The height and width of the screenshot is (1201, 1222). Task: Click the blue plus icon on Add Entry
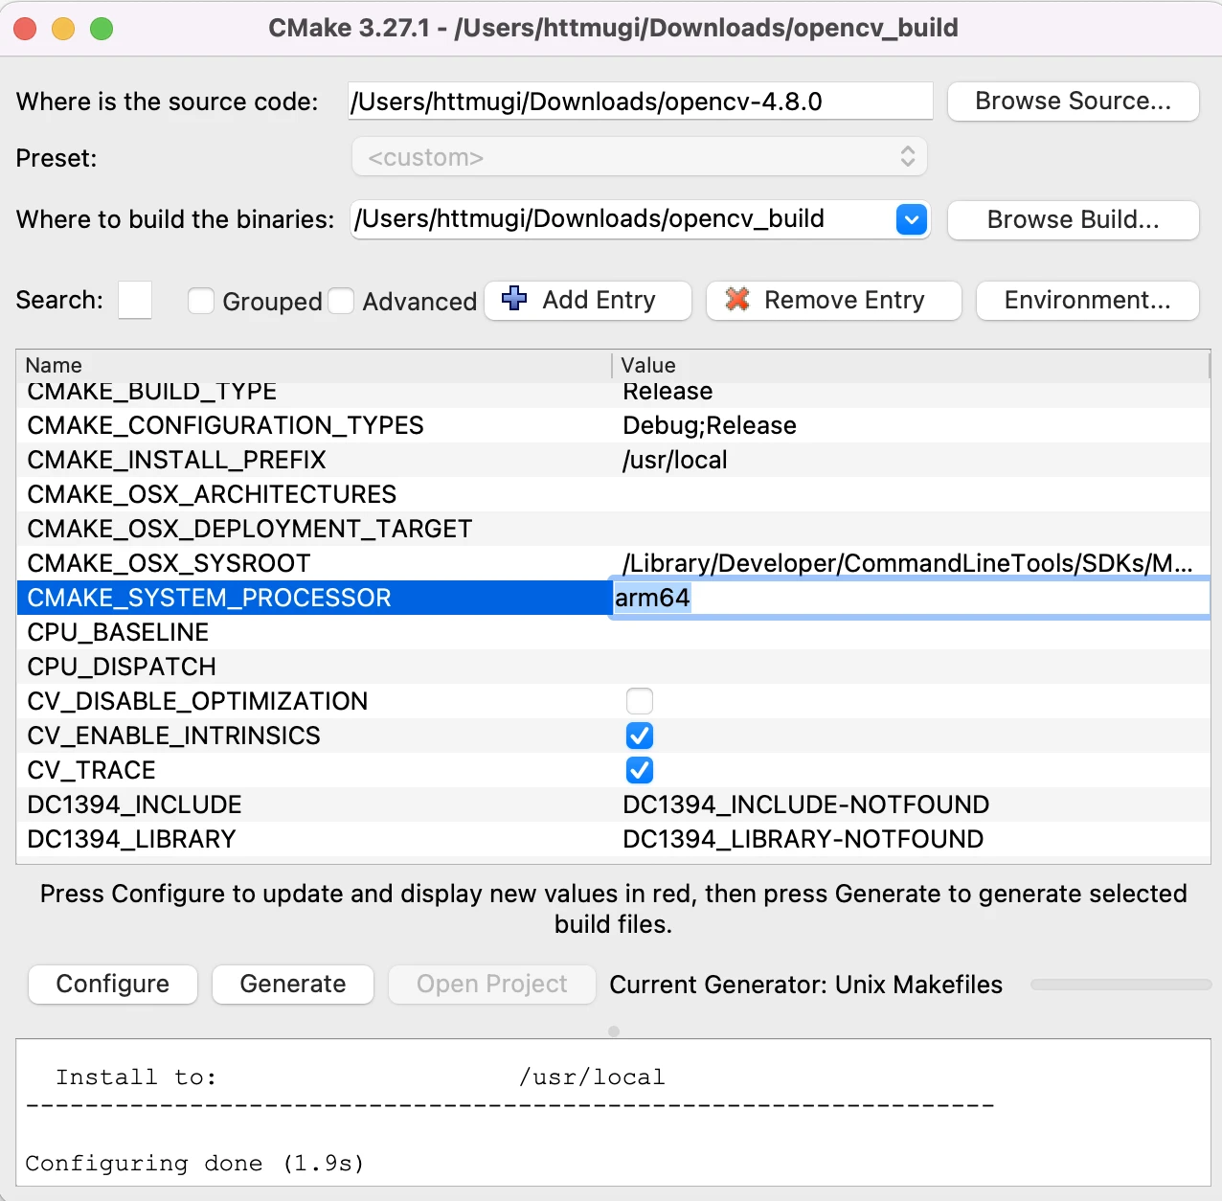point(514,299)
